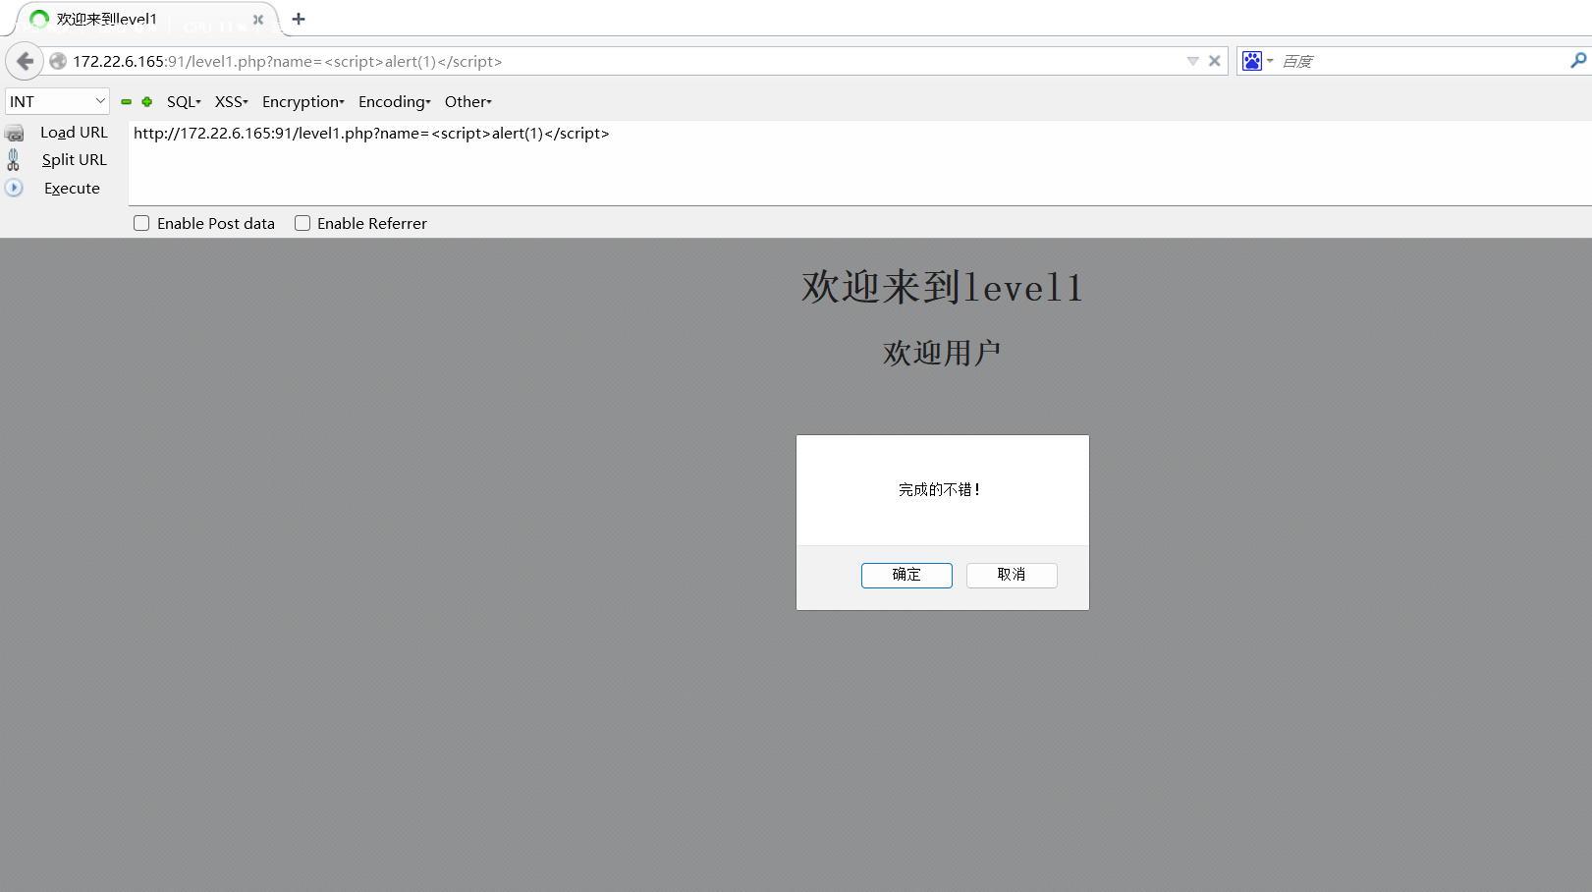Open the address bar history dropdown arrow

point(1192,61)
